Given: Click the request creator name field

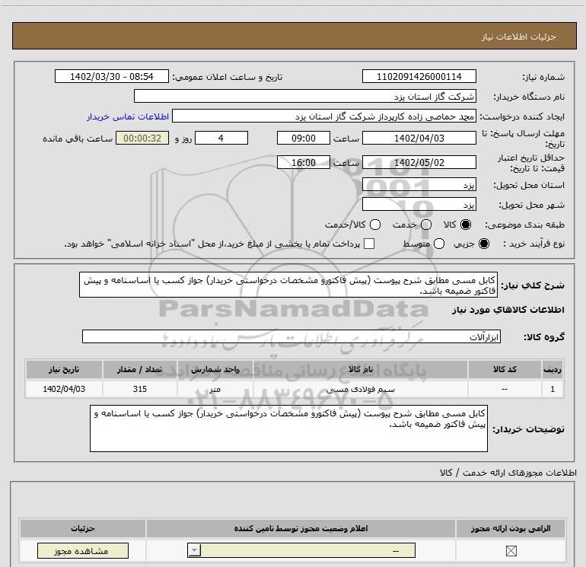Looking at the screenshot, I should click(x=324, y=116).
